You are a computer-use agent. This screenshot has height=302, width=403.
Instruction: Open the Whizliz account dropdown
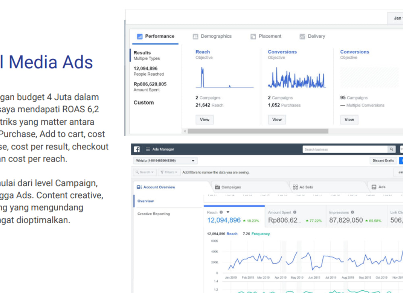(165, 161)
